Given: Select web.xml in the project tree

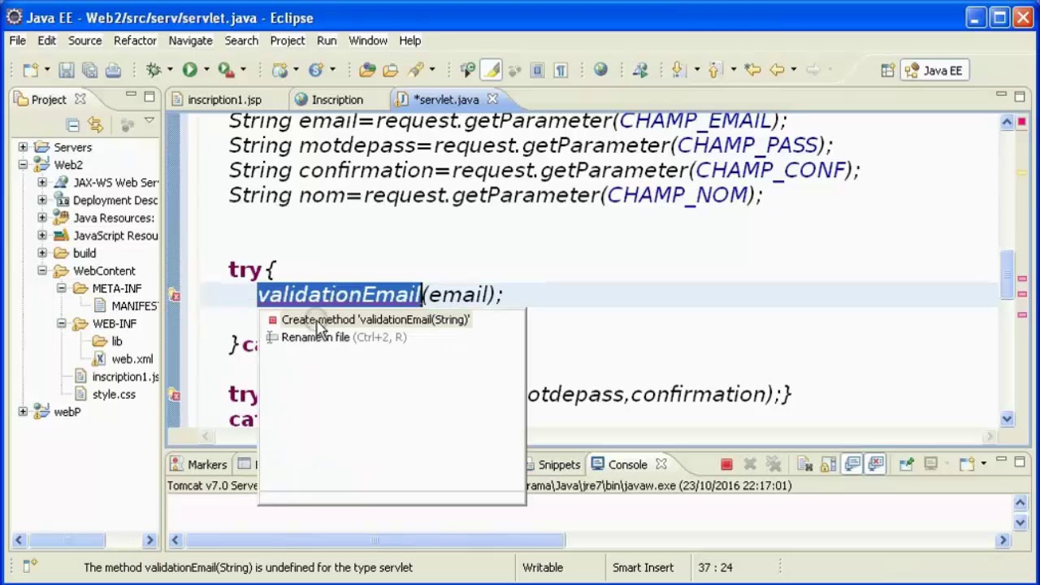Looking at the screenshot, I should [x=132, y=359].
